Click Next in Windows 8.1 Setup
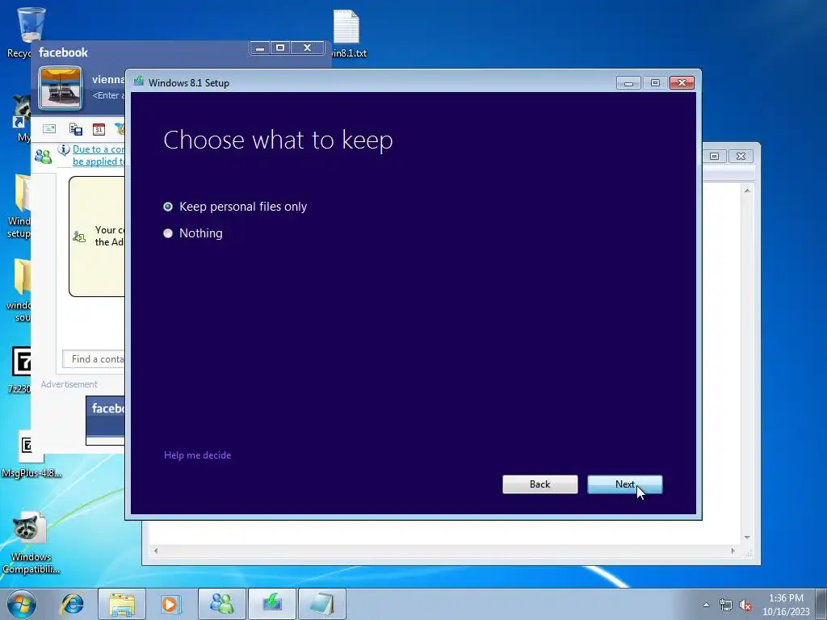Viewport: 827px width, 620px height. [x=624, y=484]
